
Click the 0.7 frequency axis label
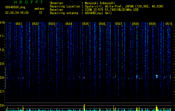tap(2, 92)
